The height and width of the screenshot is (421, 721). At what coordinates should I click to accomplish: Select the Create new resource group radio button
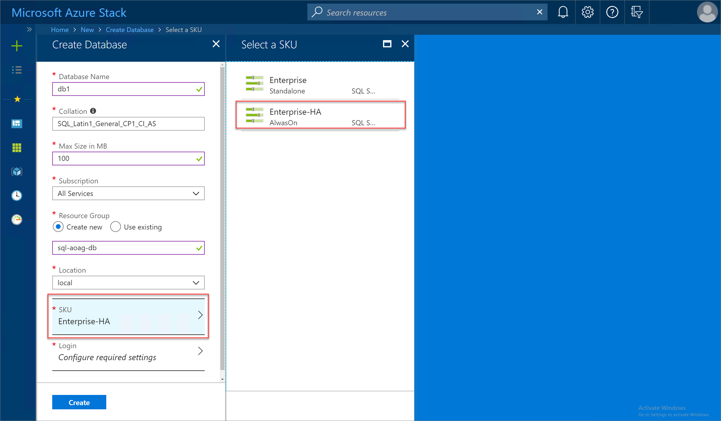pyautogui.click(x=58, y=227)
